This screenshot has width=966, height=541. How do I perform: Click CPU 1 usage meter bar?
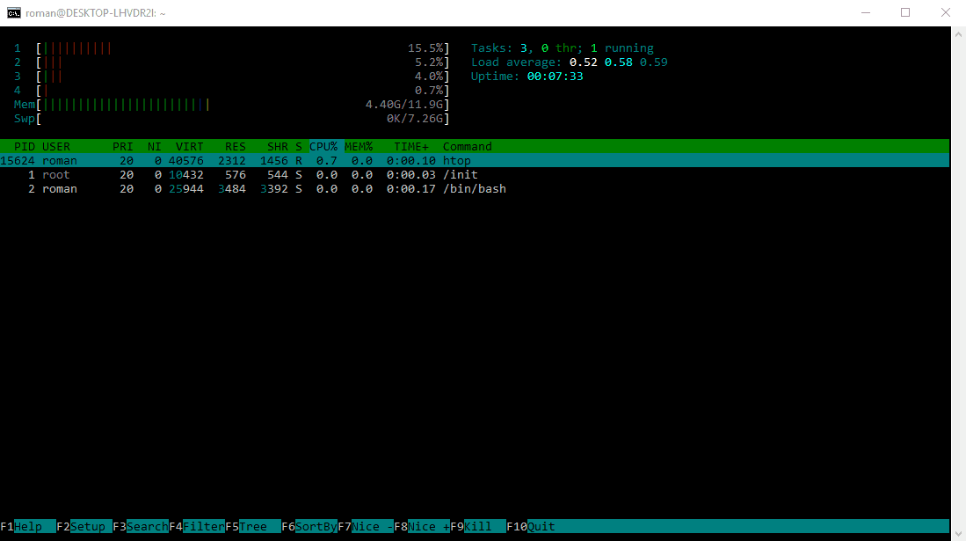[x=243, y=48]
